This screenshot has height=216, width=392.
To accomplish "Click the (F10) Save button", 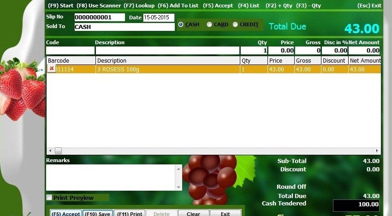I will 98,213.
